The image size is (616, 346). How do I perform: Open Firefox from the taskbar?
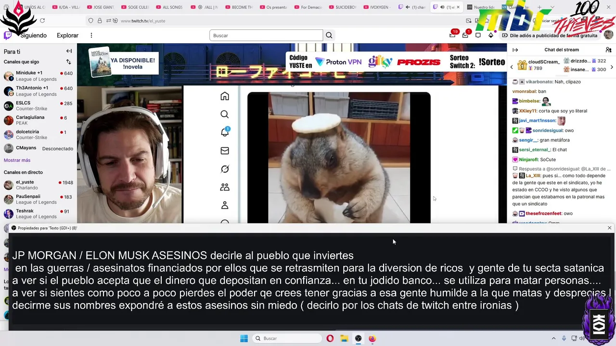coord(372,338)
